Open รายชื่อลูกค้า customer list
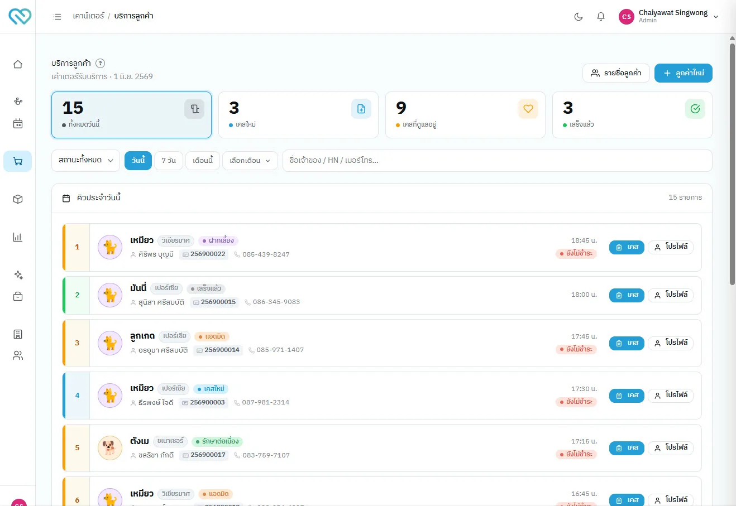This screenshot has width=736, height=506. point(616,73)
